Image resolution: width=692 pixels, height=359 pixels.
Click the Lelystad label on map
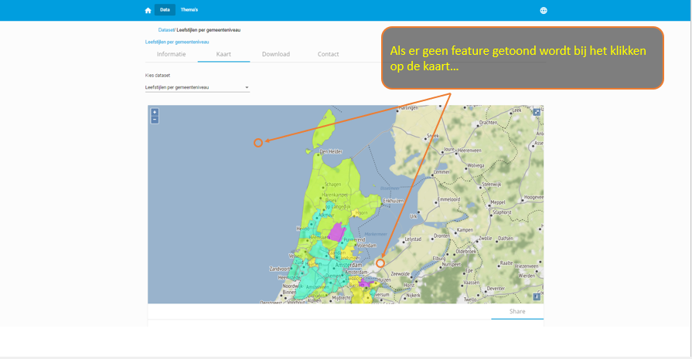413,239
